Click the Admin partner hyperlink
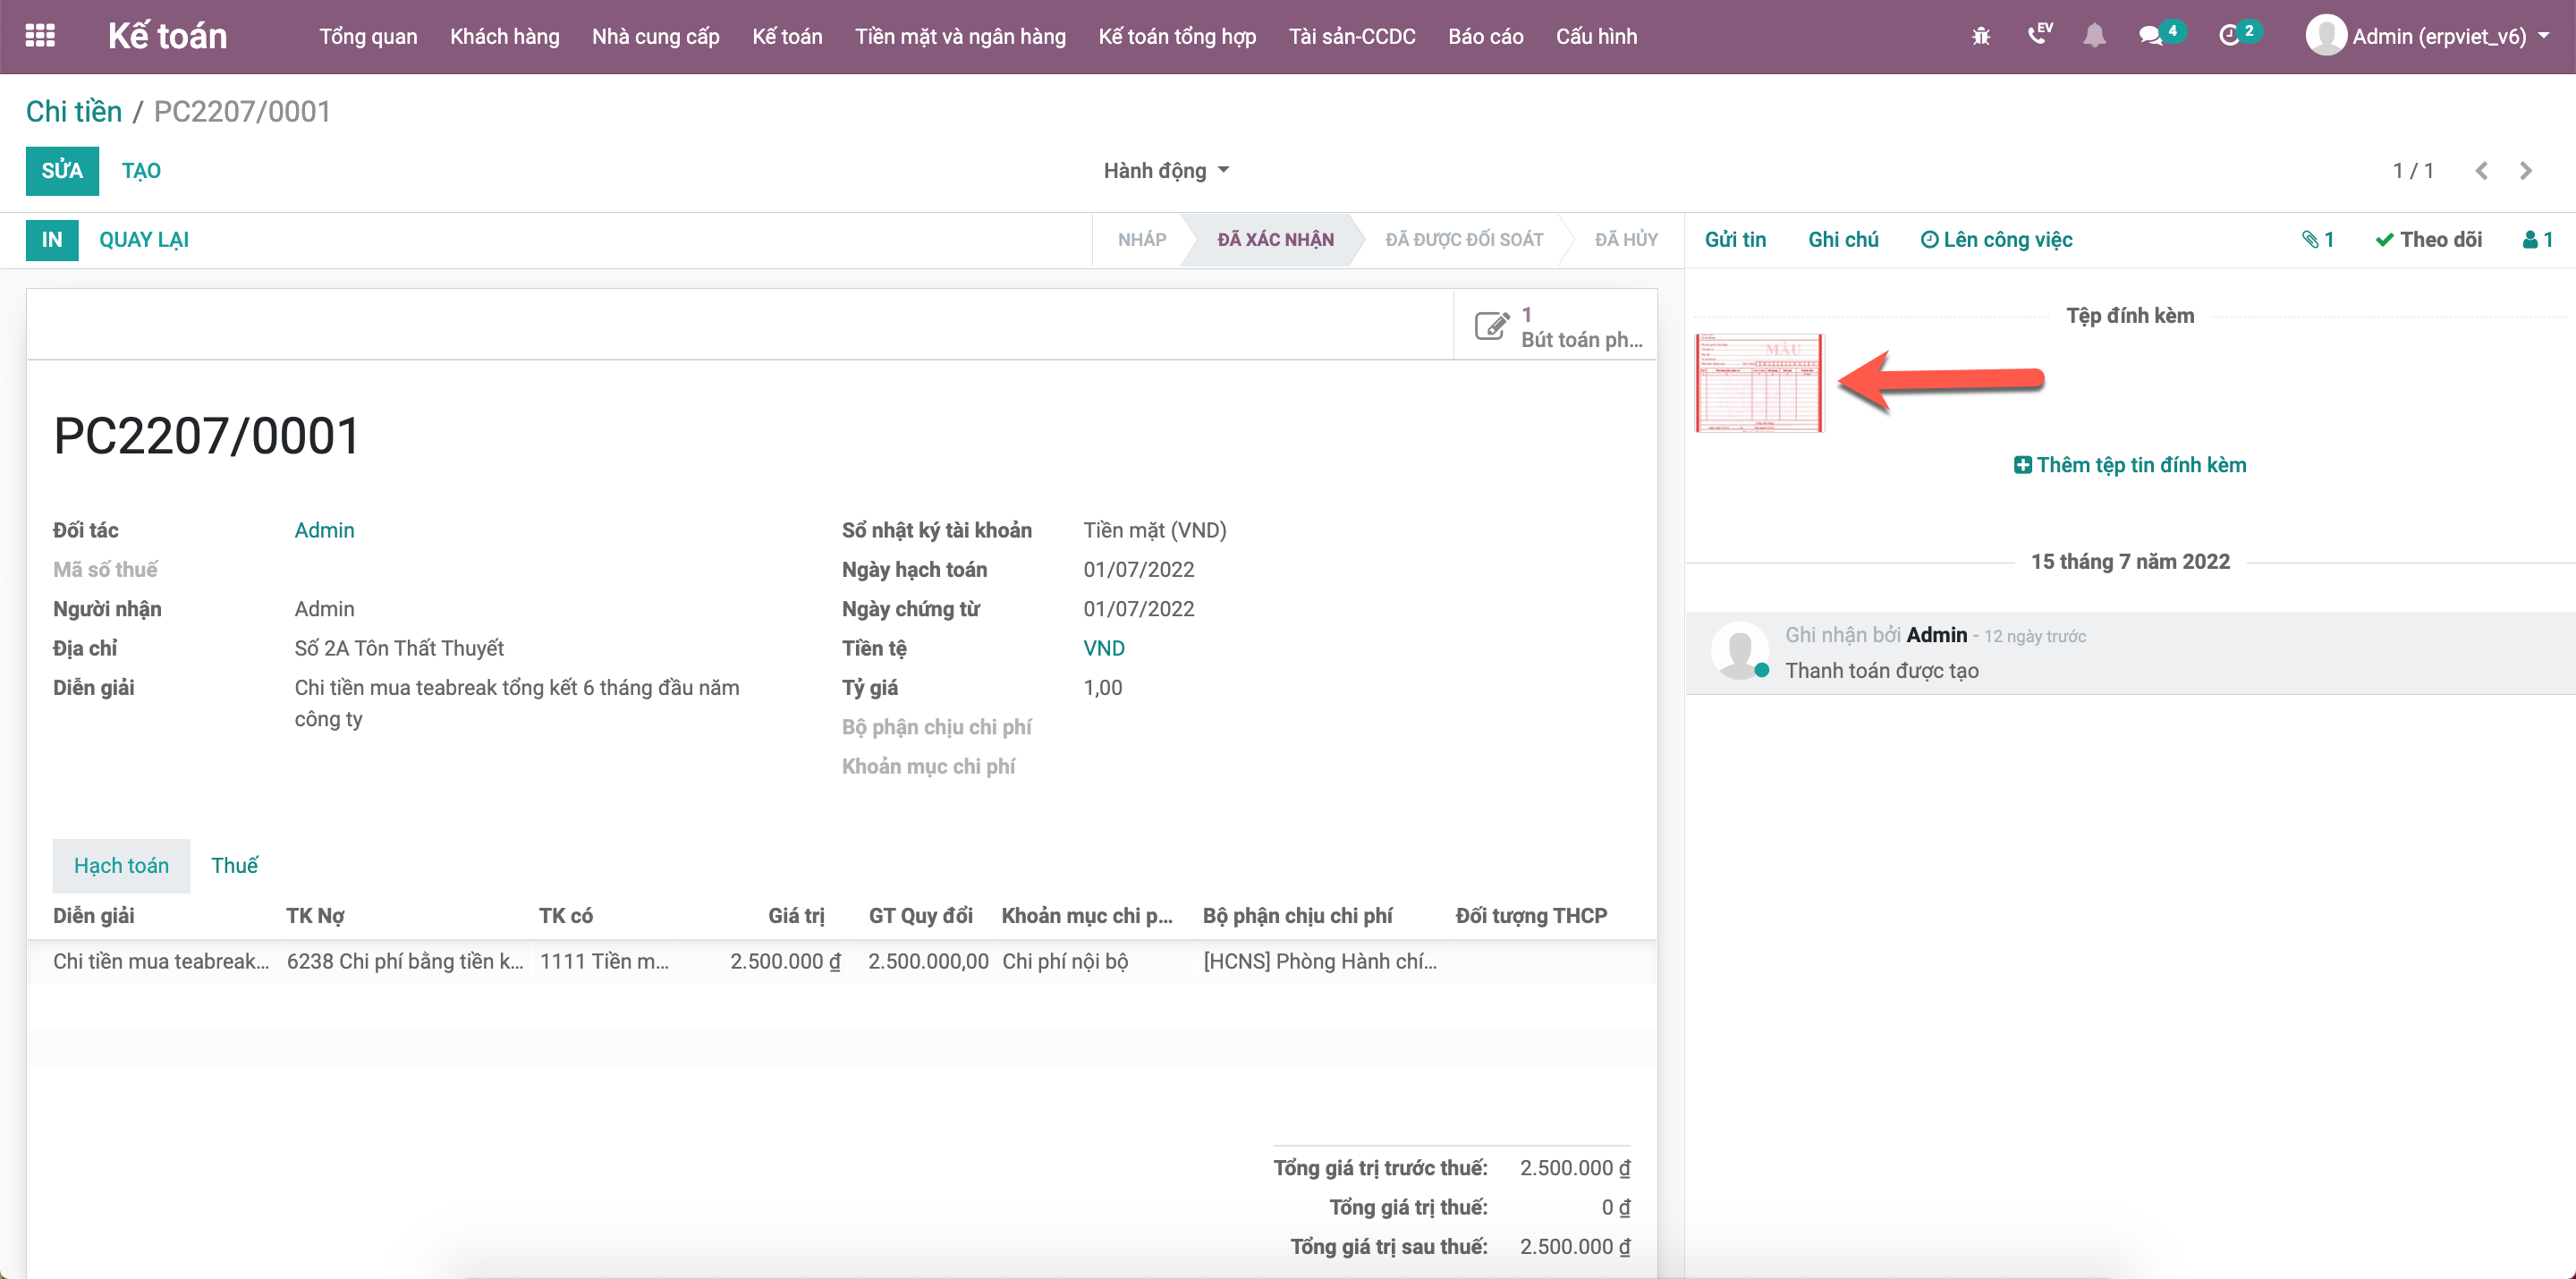This screenshot has width=2576, height=1279. click(x=322, y=529)
